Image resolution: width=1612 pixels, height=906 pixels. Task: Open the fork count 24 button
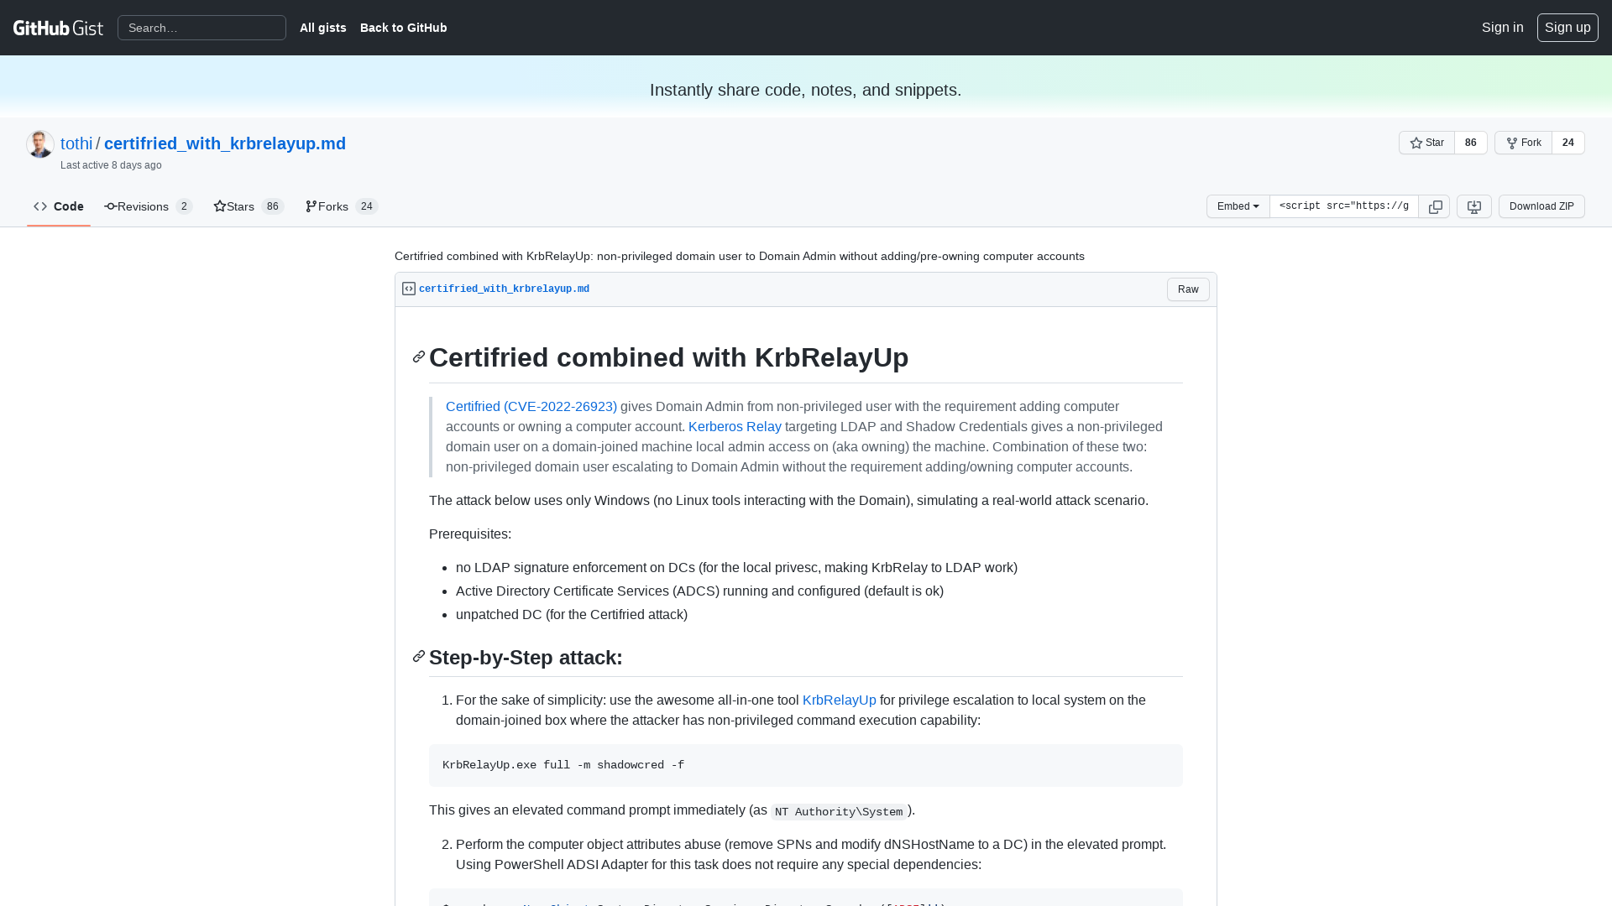click(1568, 143)
